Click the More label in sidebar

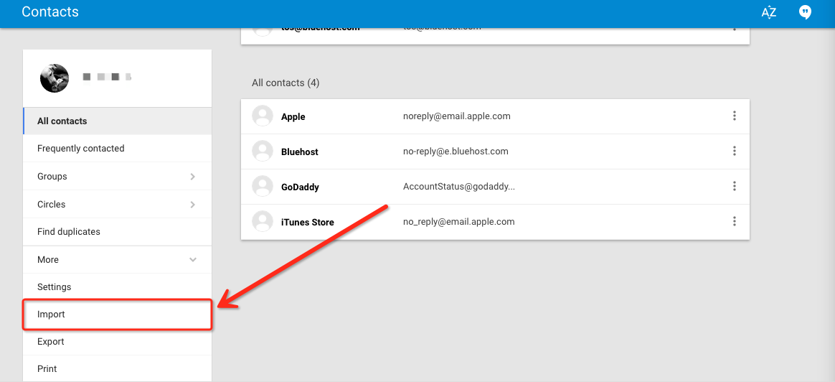(48, 260)
